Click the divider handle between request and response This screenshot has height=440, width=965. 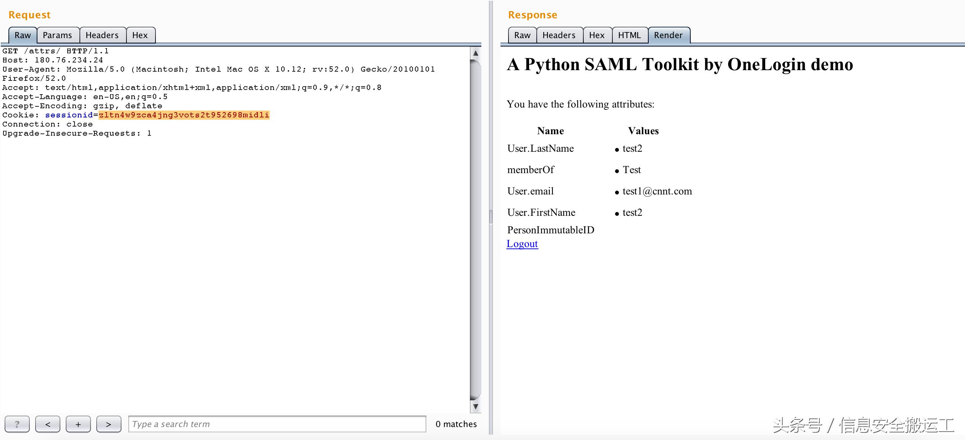tap(491, 217)
